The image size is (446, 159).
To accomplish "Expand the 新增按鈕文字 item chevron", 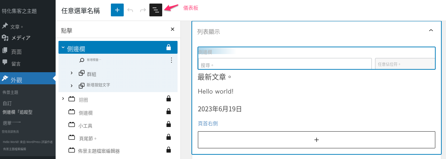I will (71, 86).
